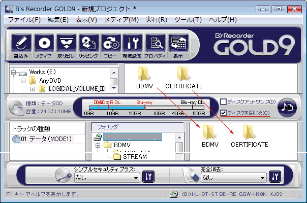Screen dimensions: 307x203
Task: Click the プロパティ (Properties) toolbar icon
Action: click(x=155, y=45)
